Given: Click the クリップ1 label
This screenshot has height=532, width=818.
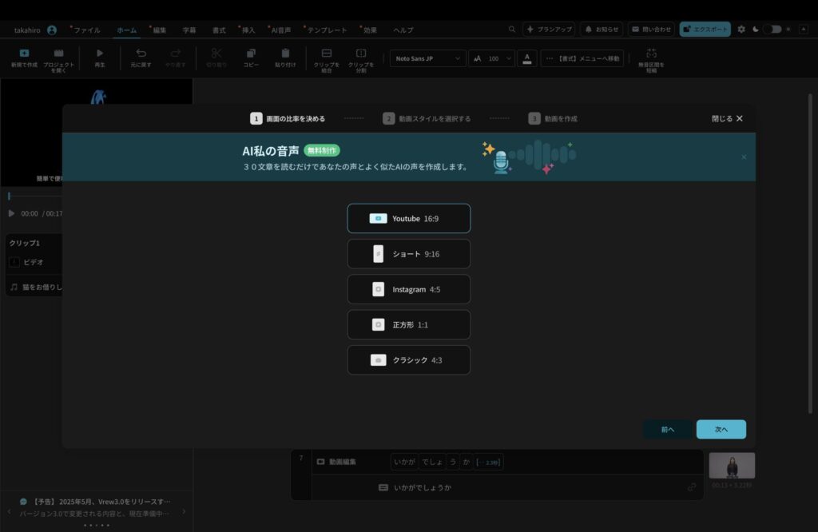Looking at the screenshot, I should 25,243.
